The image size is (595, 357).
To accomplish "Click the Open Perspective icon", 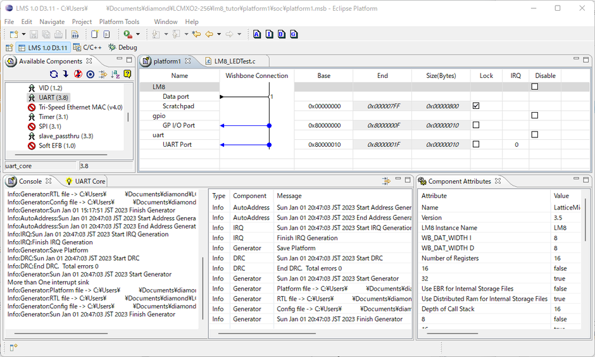I will tap(9, 47).
